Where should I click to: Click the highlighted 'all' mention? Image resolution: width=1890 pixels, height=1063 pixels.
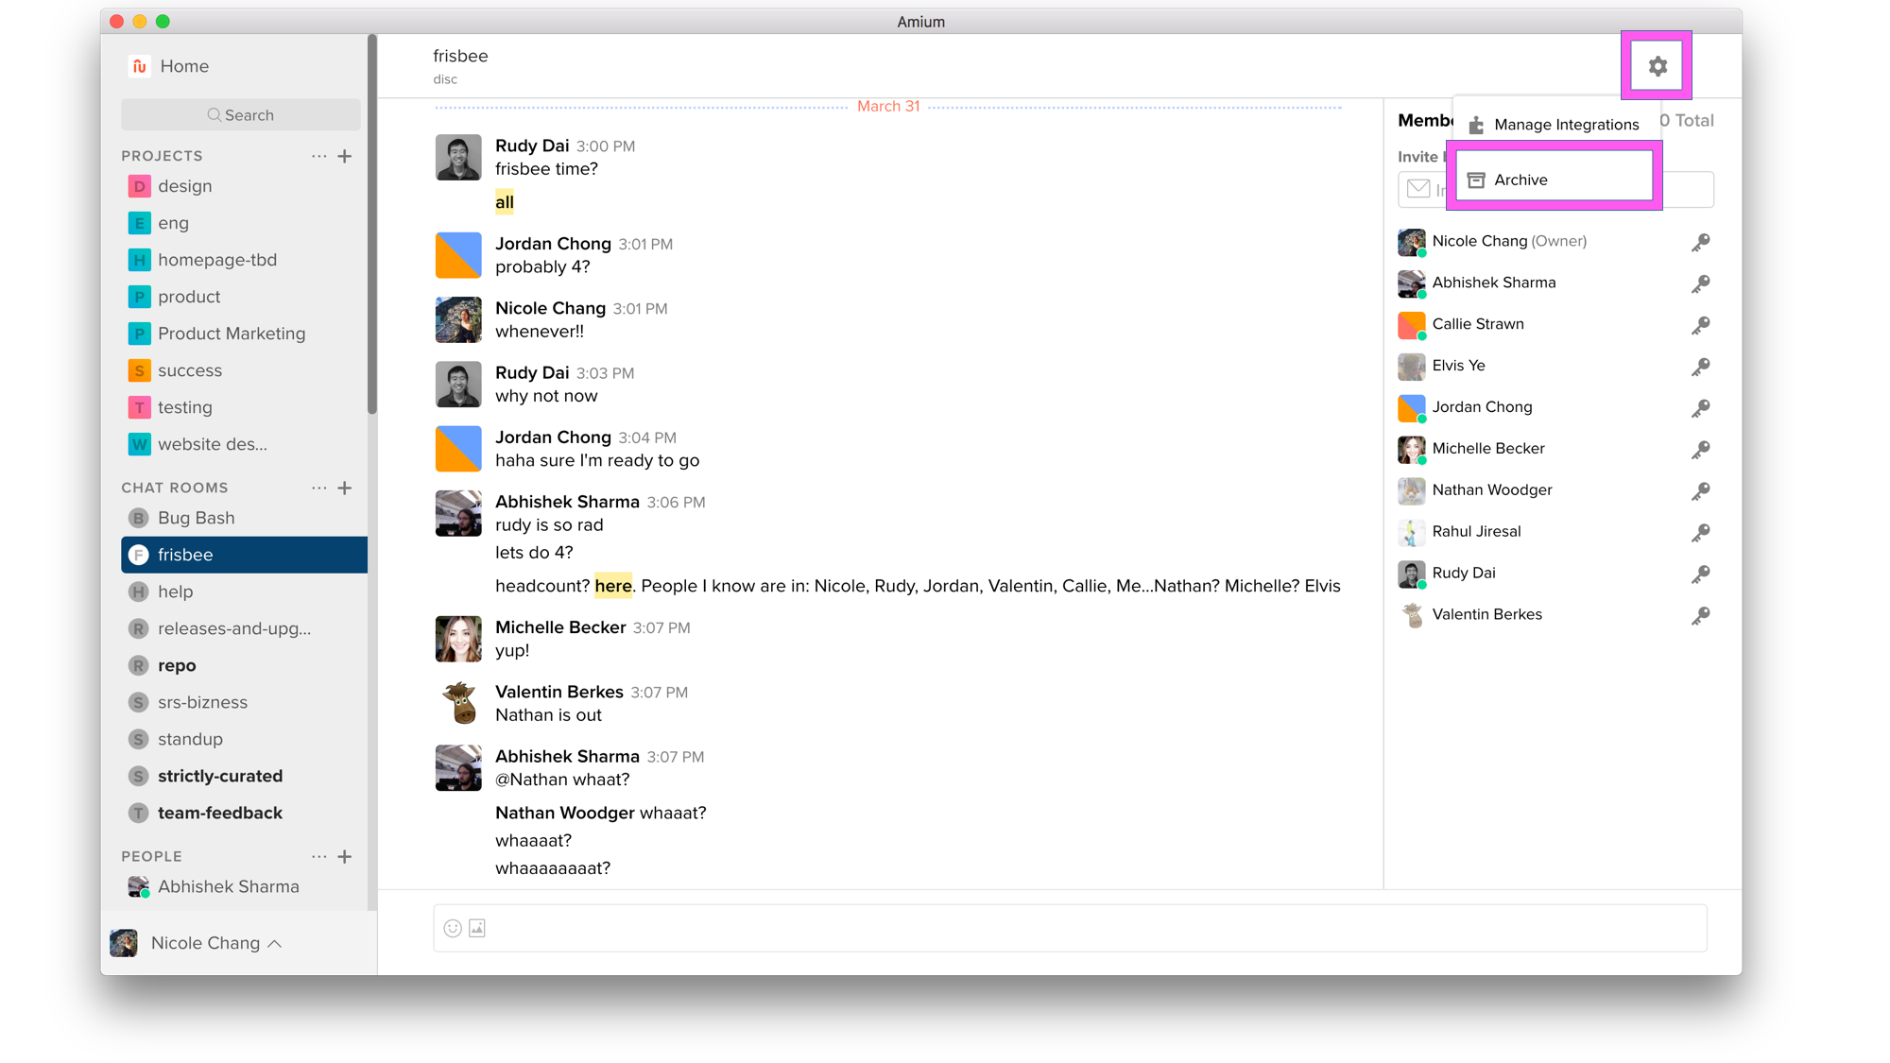pos(505,202)
